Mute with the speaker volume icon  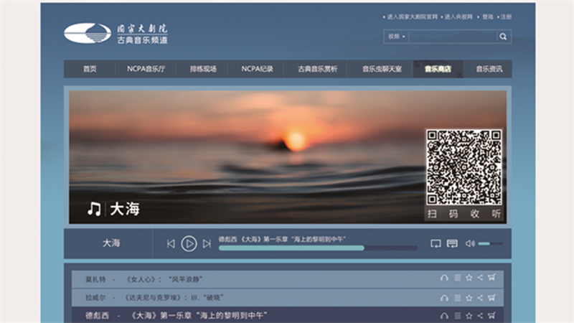tap(470, 243)
